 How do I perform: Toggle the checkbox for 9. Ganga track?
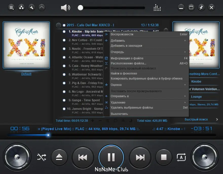click(x=64, y=100)
